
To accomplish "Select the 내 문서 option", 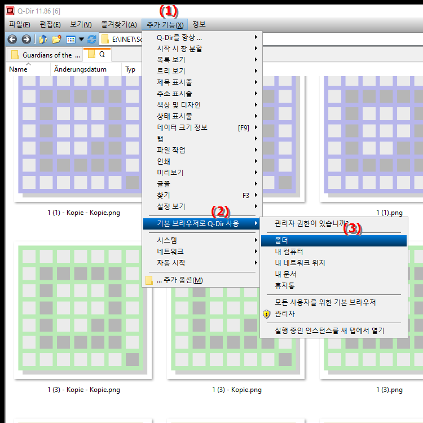I will (x=334, y=274).
